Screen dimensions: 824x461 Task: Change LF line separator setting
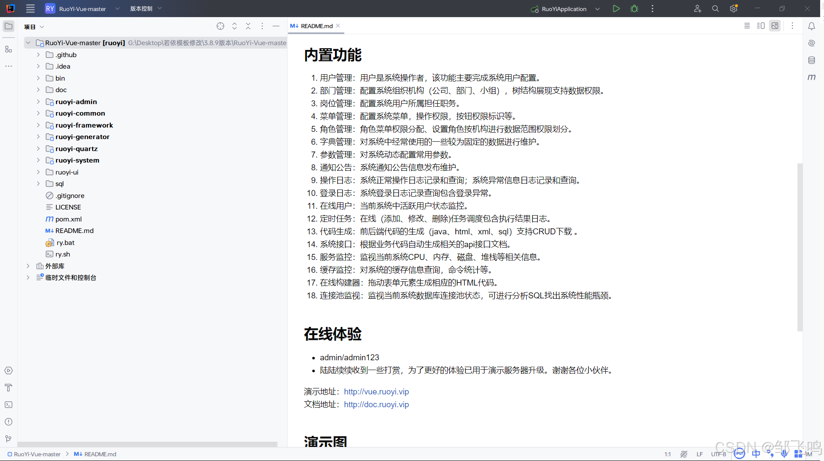(x=699, y=454)
